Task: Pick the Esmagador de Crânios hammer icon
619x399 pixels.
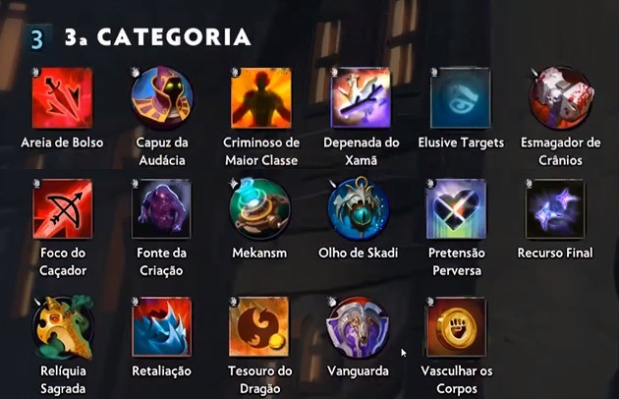Action: (561, 98)
